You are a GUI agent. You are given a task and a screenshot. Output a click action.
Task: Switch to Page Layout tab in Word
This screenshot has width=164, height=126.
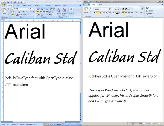(27, 5)
